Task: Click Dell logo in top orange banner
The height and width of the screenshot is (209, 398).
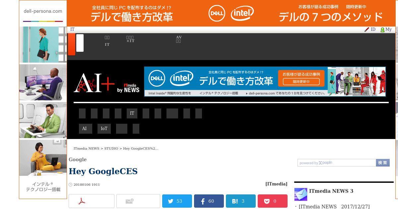Action: pos(217,13)
